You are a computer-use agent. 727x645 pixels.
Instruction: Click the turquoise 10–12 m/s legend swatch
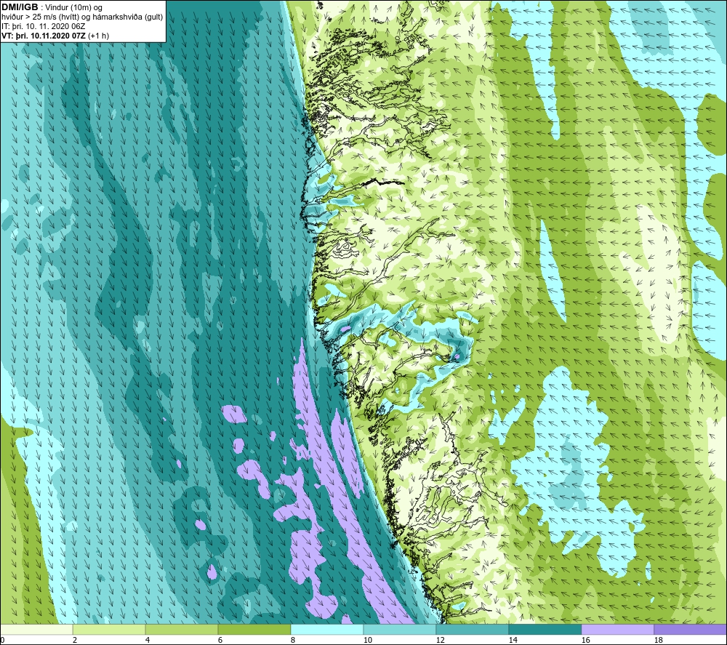[x=400, y=629]
